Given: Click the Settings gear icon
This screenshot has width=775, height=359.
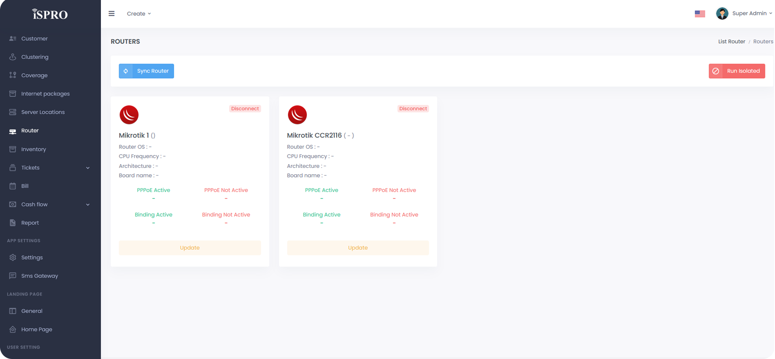Looking at the screenshot, I should tap(13, 257).
